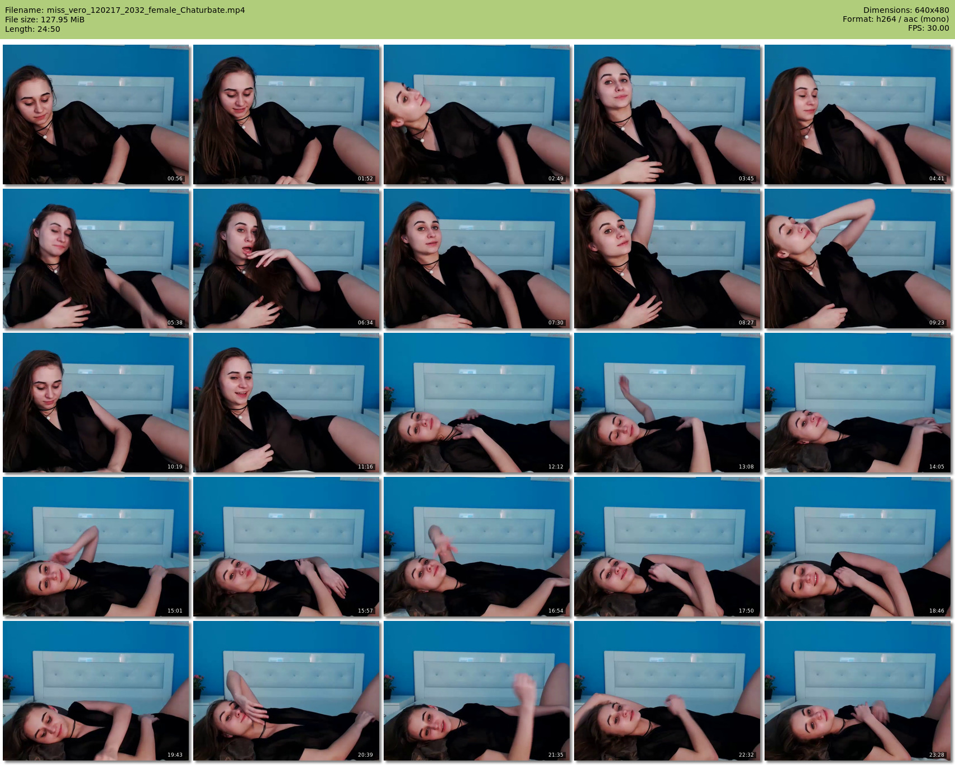Open the frame timestamped 09:23
The height and width of the screenshot is (765, 955).
[x=858, y=259]
